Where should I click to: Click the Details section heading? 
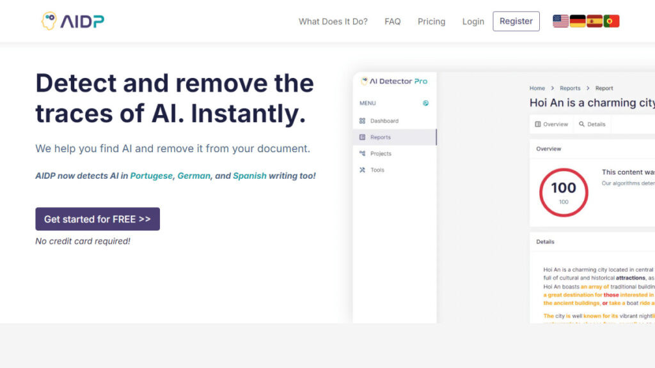[545, 242]
